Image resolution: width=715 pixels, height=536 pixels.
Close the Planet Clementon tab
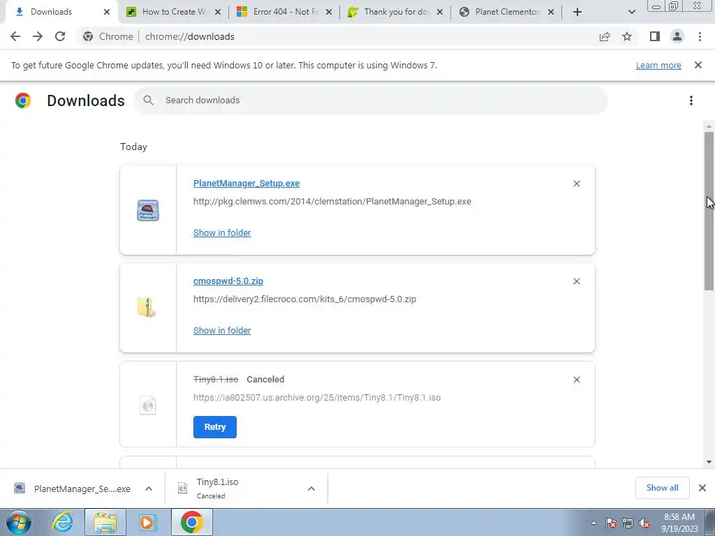pos(551,12)
